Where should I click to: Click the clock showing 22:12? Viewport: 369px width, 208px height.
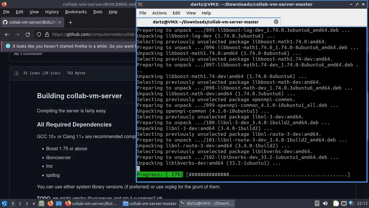tap(362, 204)
